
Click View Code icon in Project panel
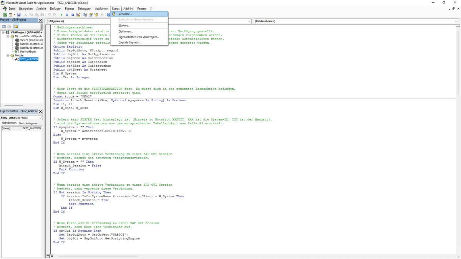(4, 26)
